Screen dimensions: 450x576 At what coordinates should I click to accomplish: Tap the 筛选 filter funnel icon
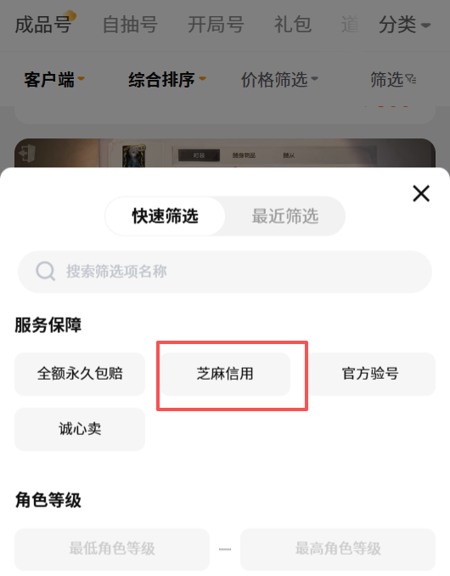coord(411,79)
